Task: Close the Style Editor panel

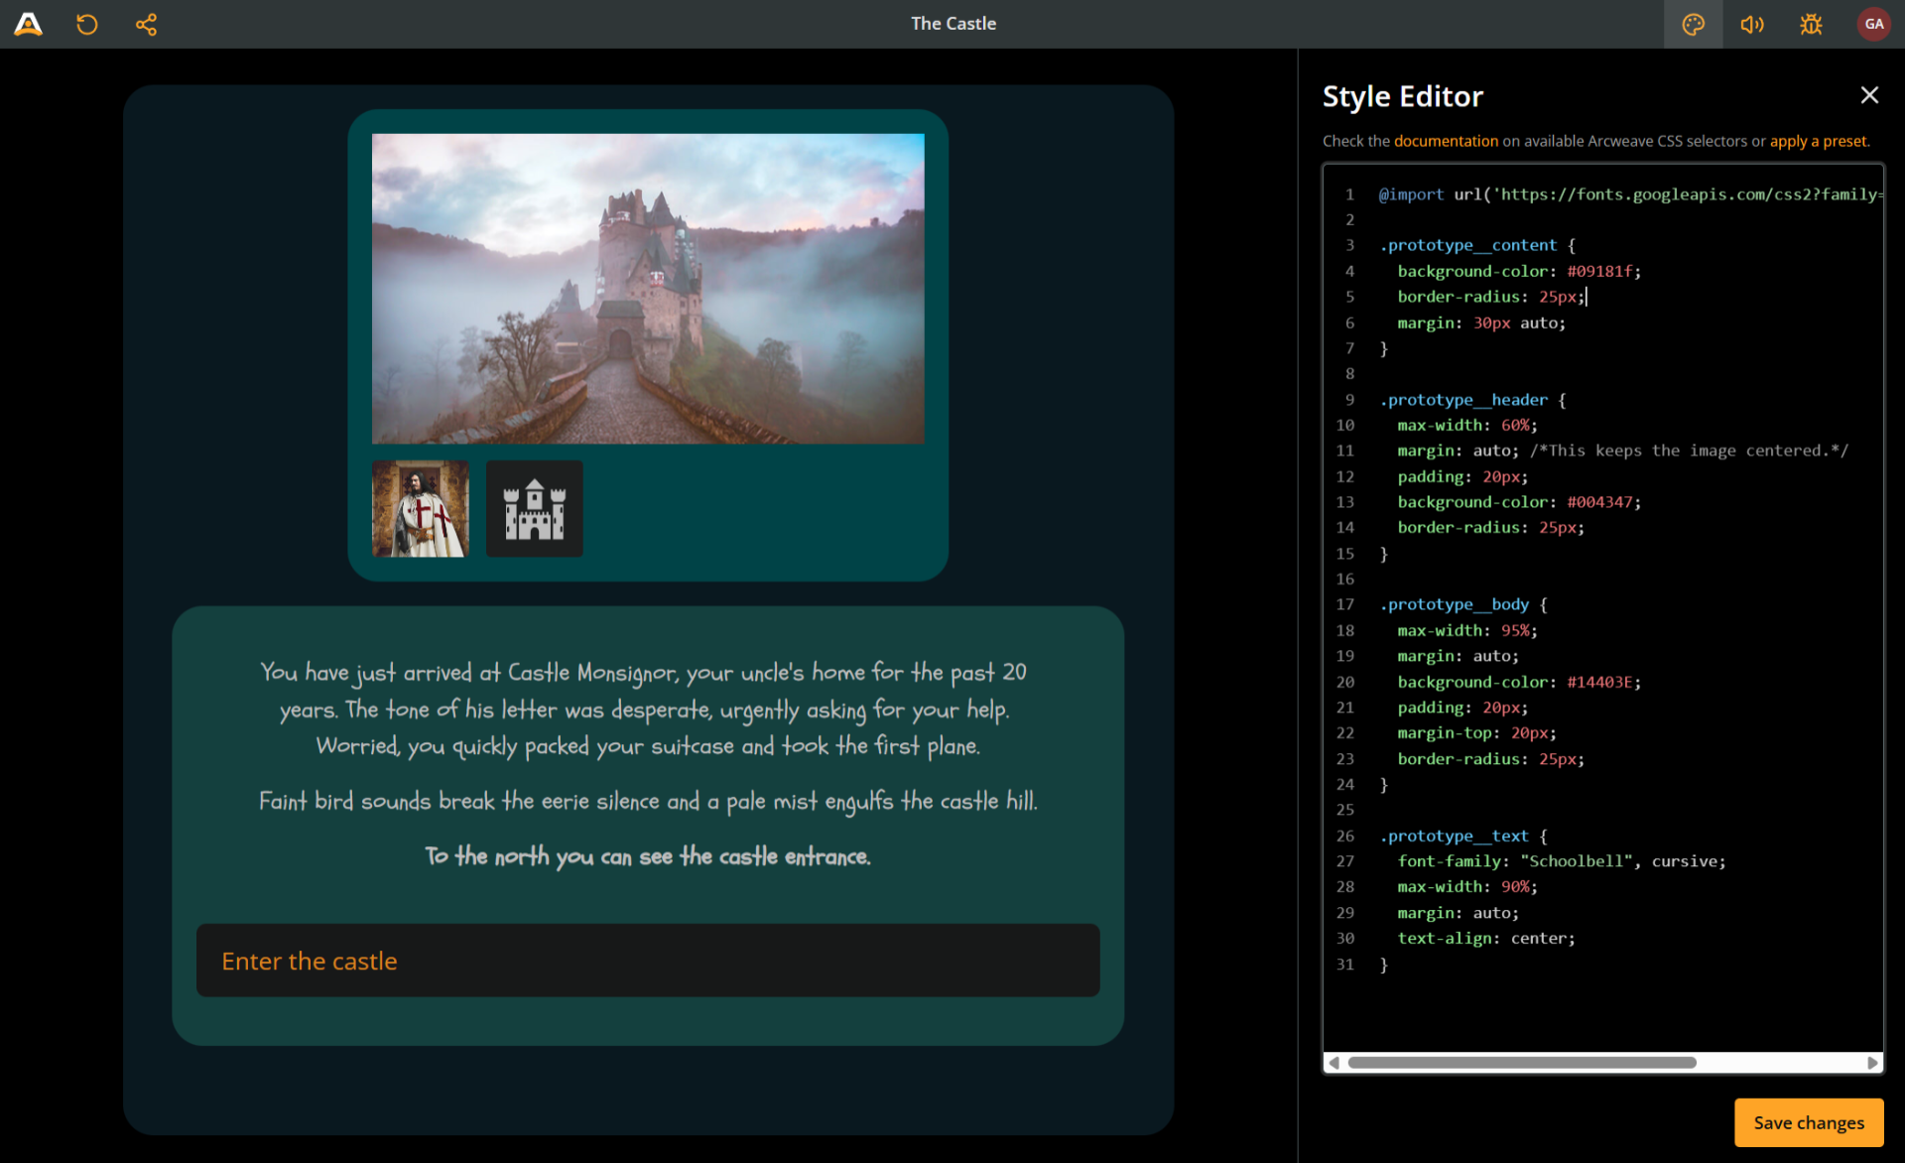Action: click(1869, 95)
